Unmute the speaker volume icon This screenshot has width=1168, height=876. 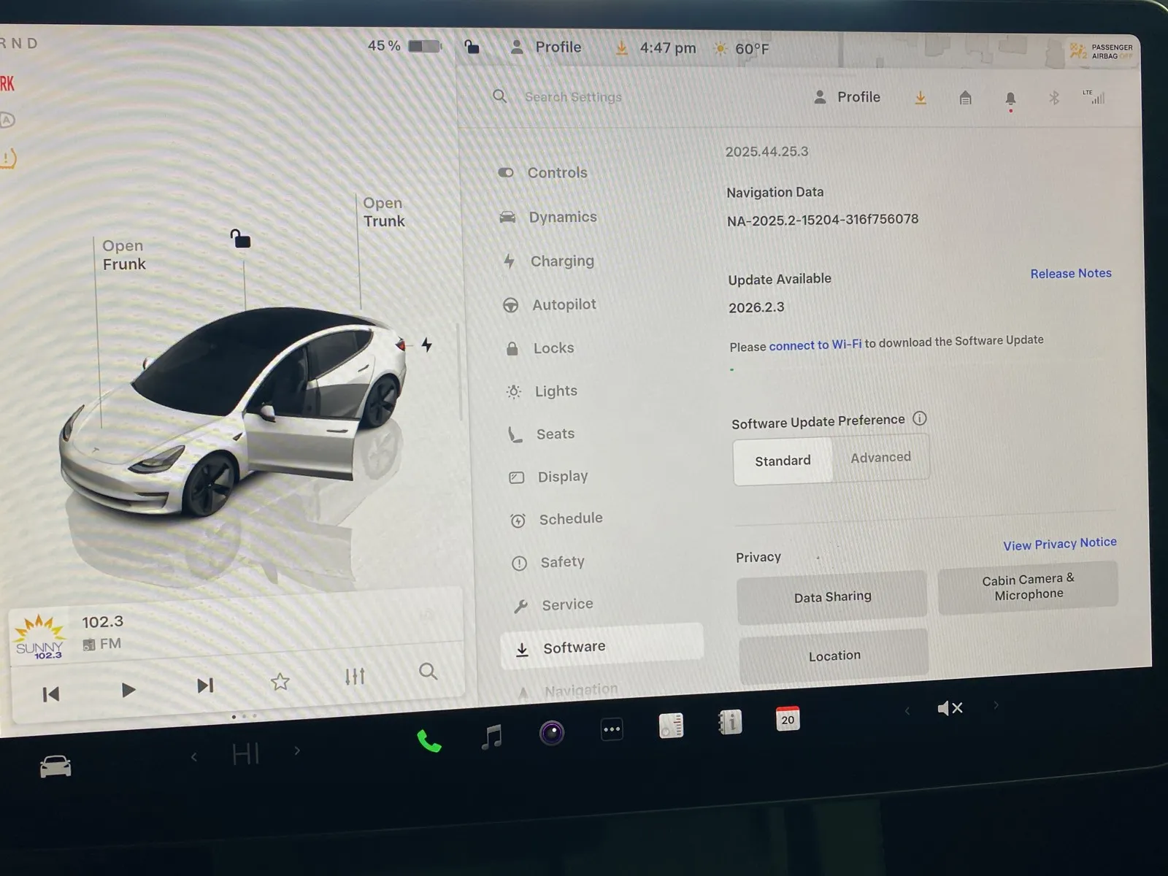tap(950, 708)
